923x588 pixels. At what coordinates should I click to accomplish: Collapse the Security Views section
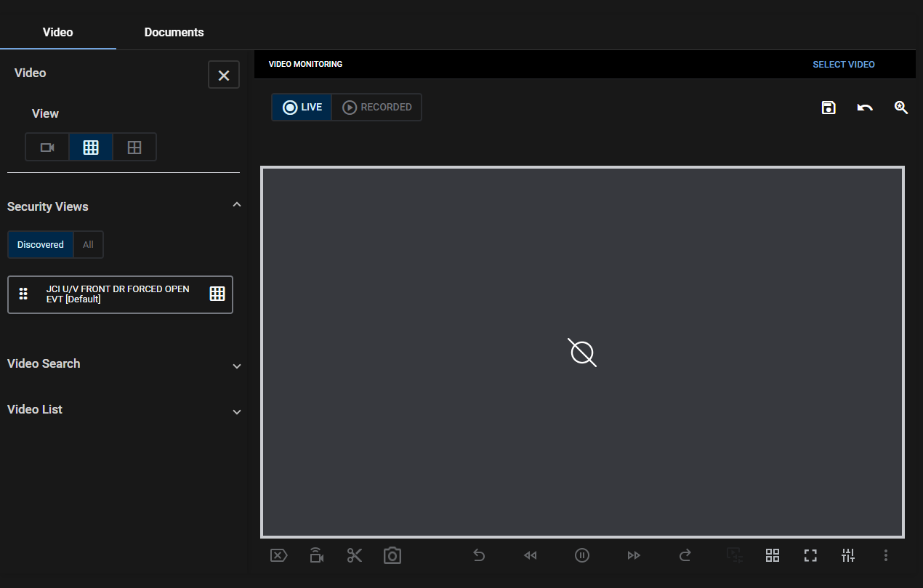[236, 206]
